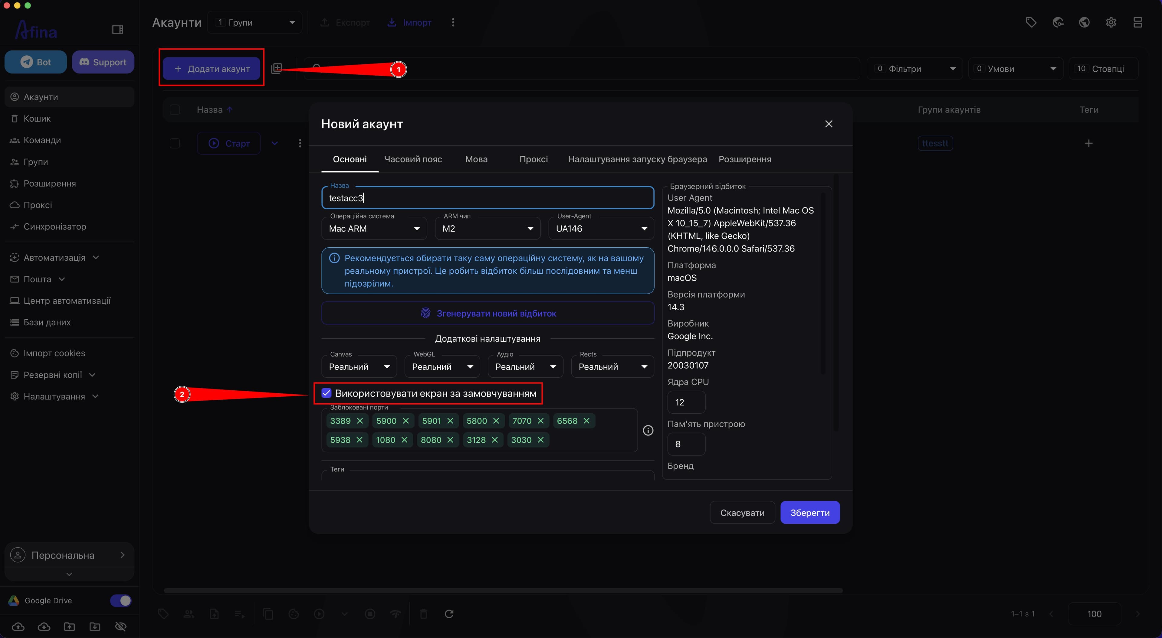This screenshot has height=638, width=1162.
Task: Open the Умови dropdown
Action: tap(1016, 69)
